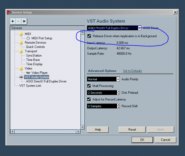Click the add device plus icon
This screenshot has width=185, height=156.
[x=13, y=21]
